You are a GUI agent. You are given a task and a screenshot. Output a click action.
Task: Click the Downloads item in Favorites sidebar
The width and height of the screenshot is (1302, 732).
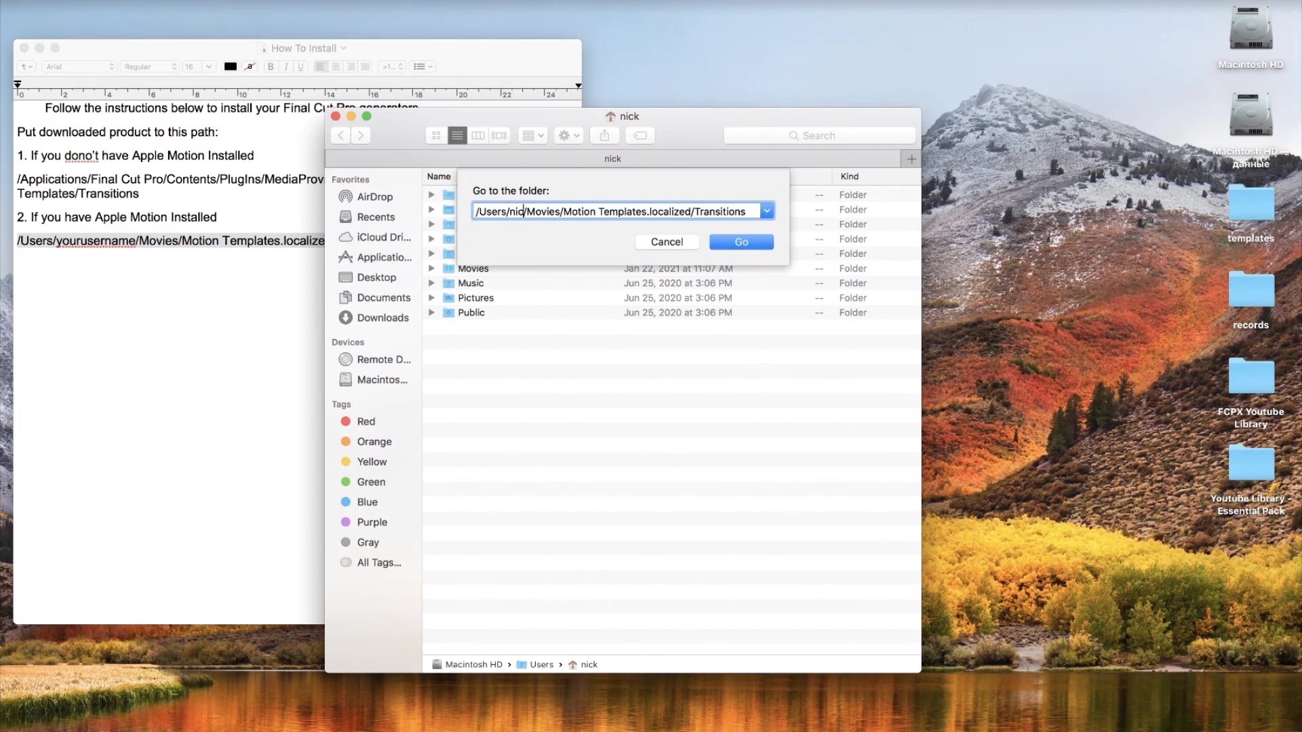coord(374,317)
